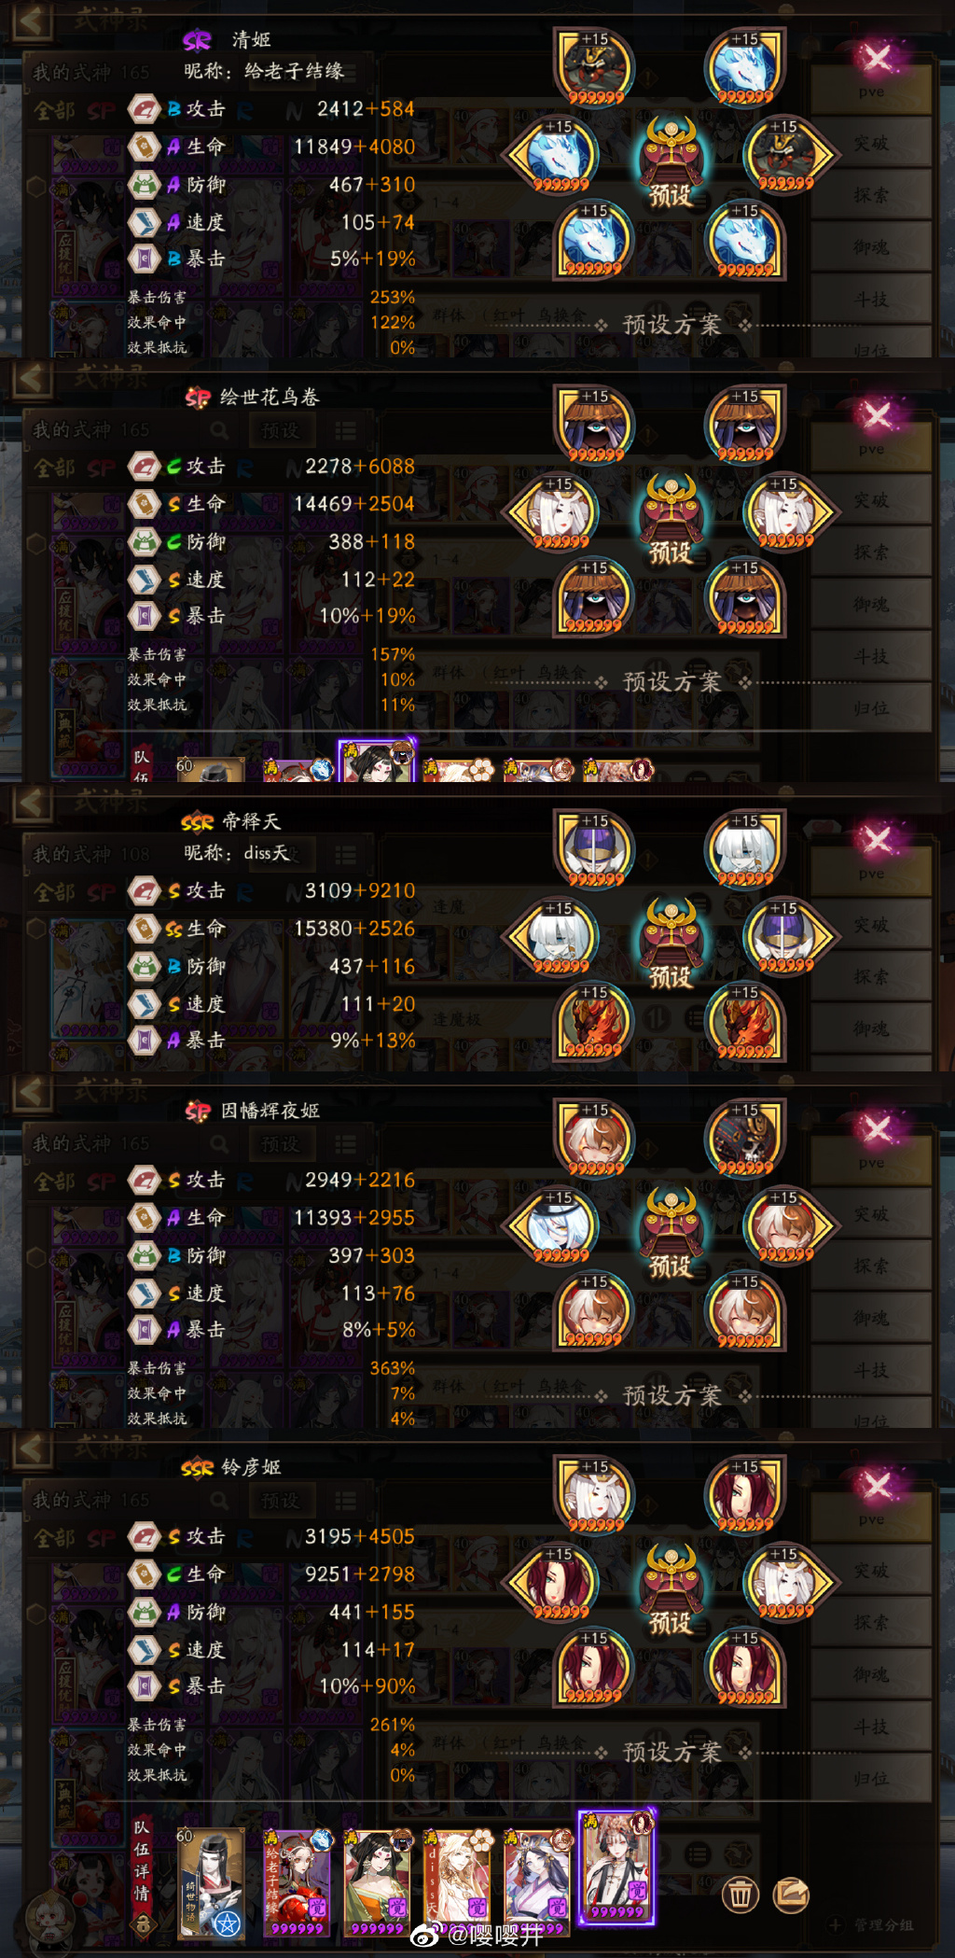This screenshot has height=1958, width=955.
Task: Click the trash can icon near the team lineup
Action: [740, 1895]
